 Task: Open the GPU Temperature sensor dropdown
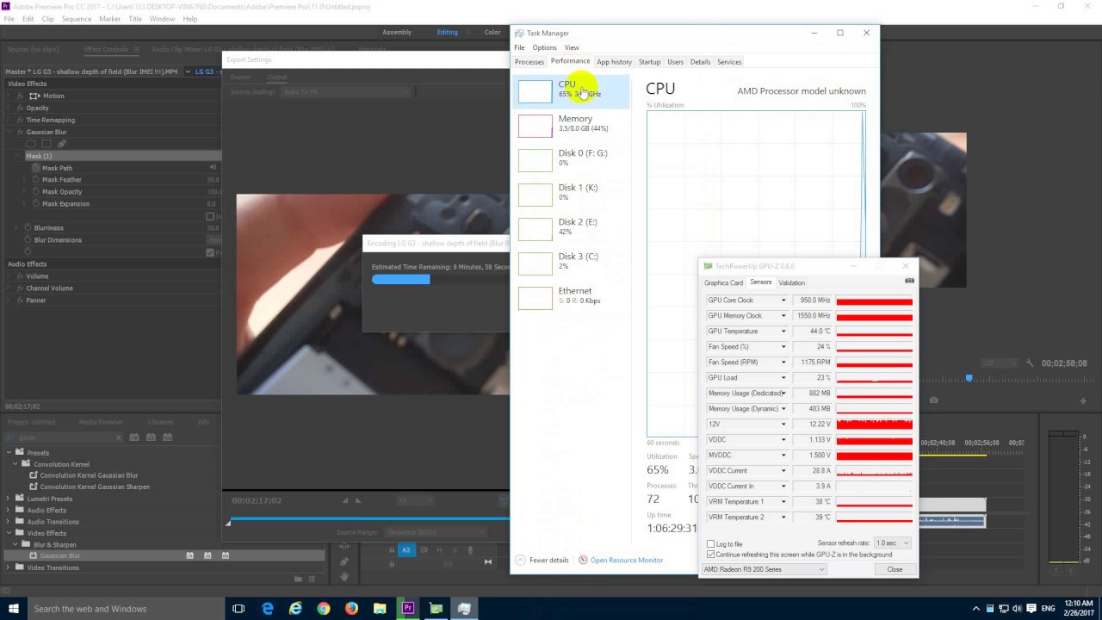pyautogui.click(x=783, y=332)
